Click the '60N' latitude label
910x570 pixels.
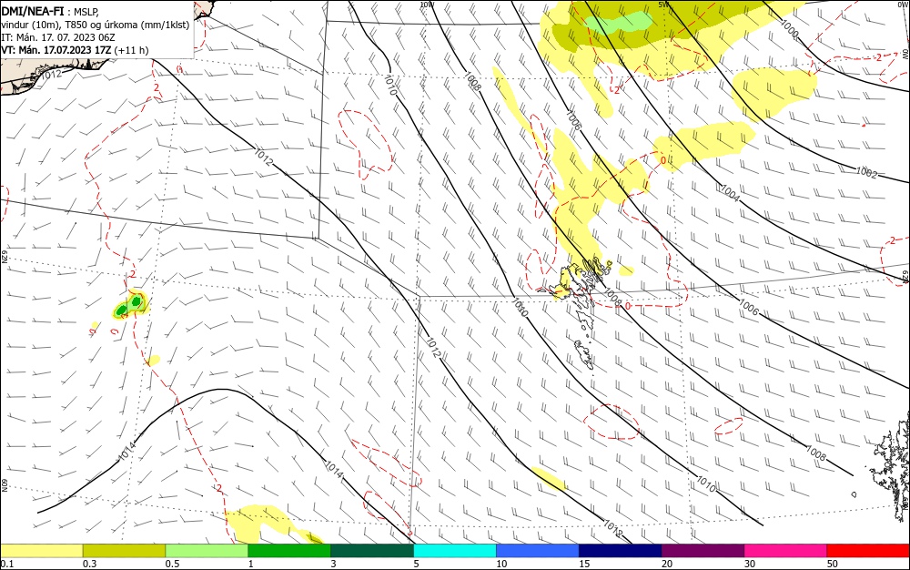click(3, 484)
